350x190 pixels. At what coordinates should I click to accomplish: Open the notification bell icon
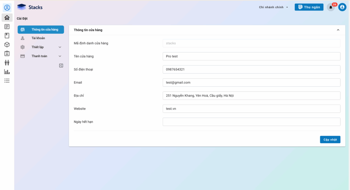point(331,7)
